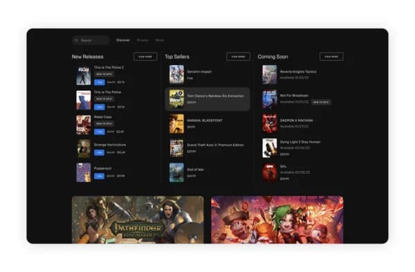Select the God of War listing
The image size is (415, 272).
click(207, 172)
